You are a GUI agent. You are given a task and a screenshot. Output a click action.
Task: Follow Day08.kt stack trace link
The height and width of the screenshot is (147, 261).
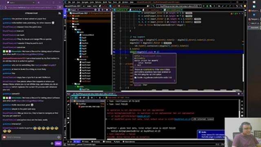click(144, 116)
